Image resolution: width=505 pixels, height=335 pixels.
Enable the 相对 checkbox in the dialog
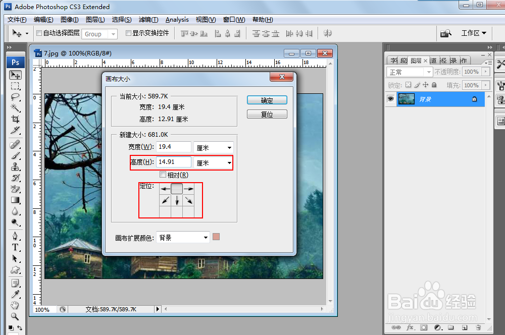(163, 174)
